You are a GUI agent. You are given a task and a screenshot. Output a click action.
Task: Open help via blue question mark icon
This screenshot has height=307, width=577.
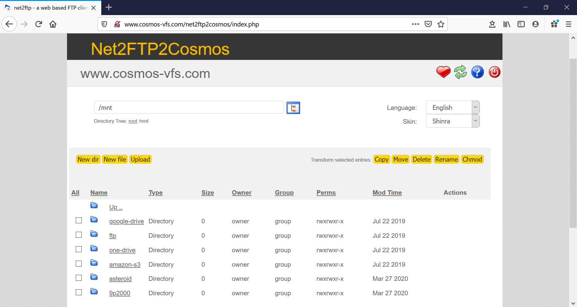478,72
